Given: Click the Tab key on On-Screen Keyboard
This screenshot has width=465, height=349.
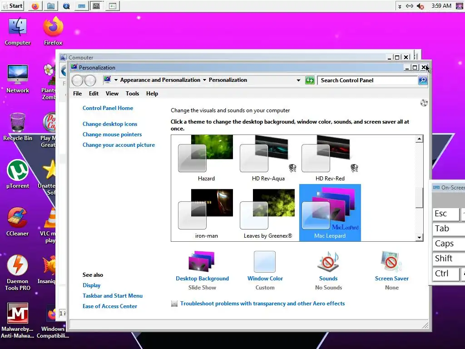Looking at the screenshot, I should pos(448,229).
